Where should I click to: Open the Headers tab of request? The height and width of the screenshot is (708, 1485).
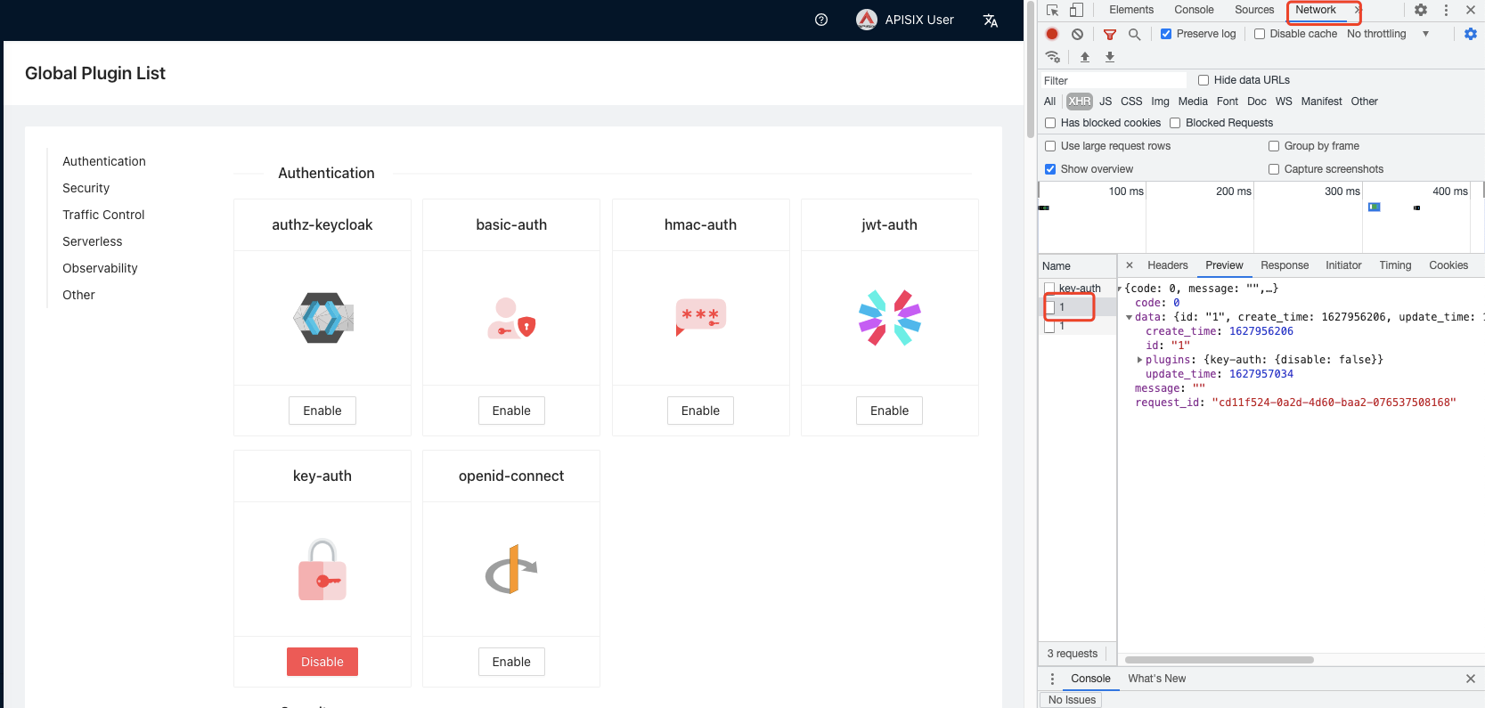coord(1168,265)
